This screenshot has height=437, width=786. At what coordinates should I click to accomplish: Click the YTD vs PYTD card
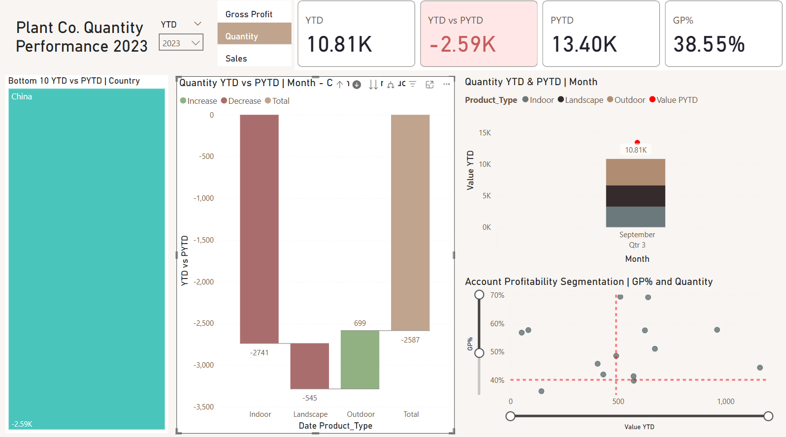point(478,33)
